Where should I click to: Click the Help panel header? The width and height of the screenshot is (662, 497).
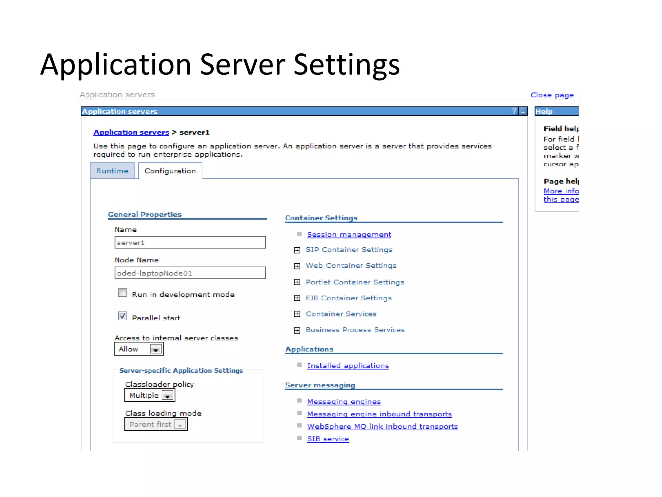[x=557, y=111]
